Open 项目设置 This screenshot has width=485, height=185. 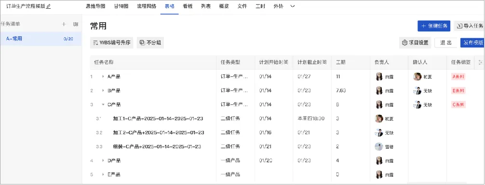click(x=415, y=43)
